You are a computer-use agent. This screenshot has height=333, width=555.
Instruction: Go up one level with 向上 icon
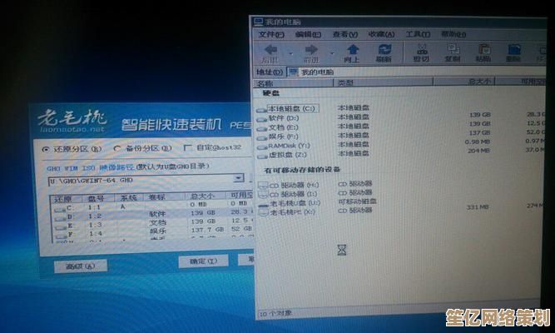pyautogui.click(x=353, y=49)
